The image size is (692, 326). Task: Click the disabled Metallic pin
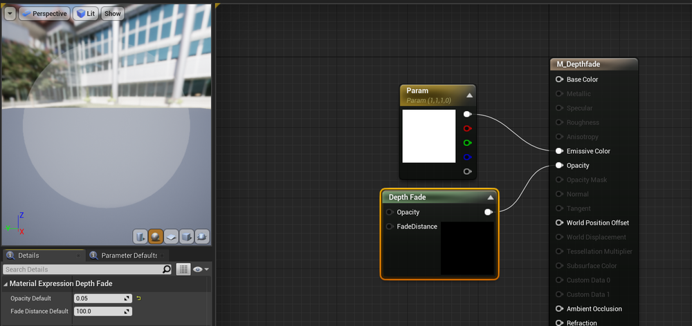tap(559, 94)
